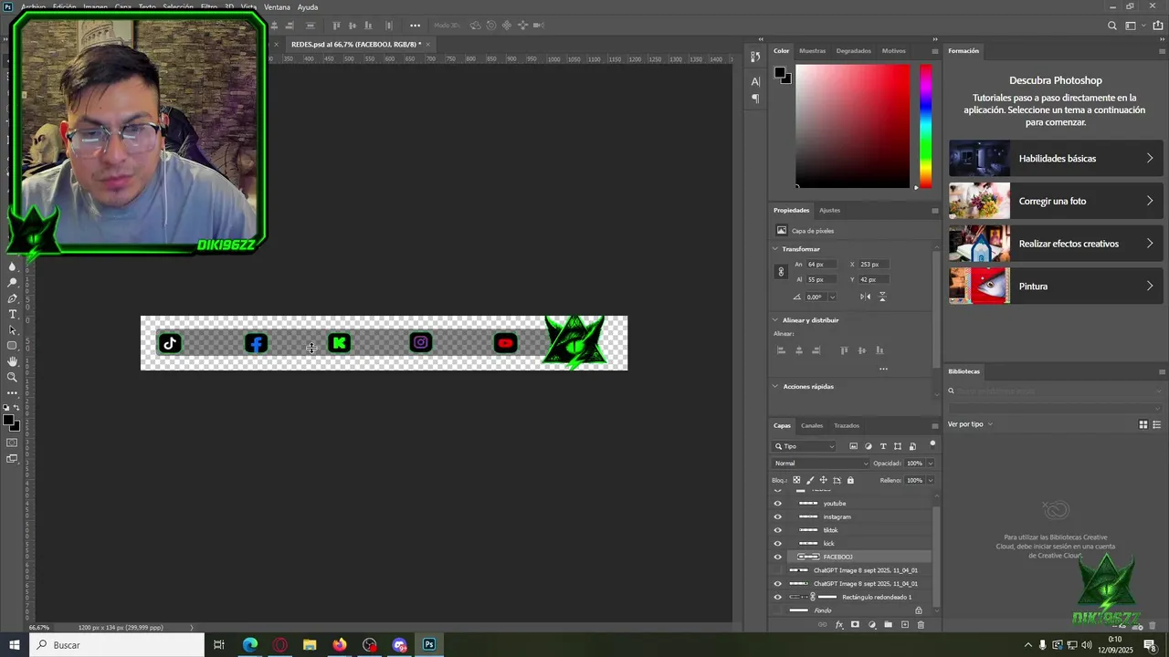Create a new layer group
The width and height of the screenshot is (1169, 657).
[888, 625]
